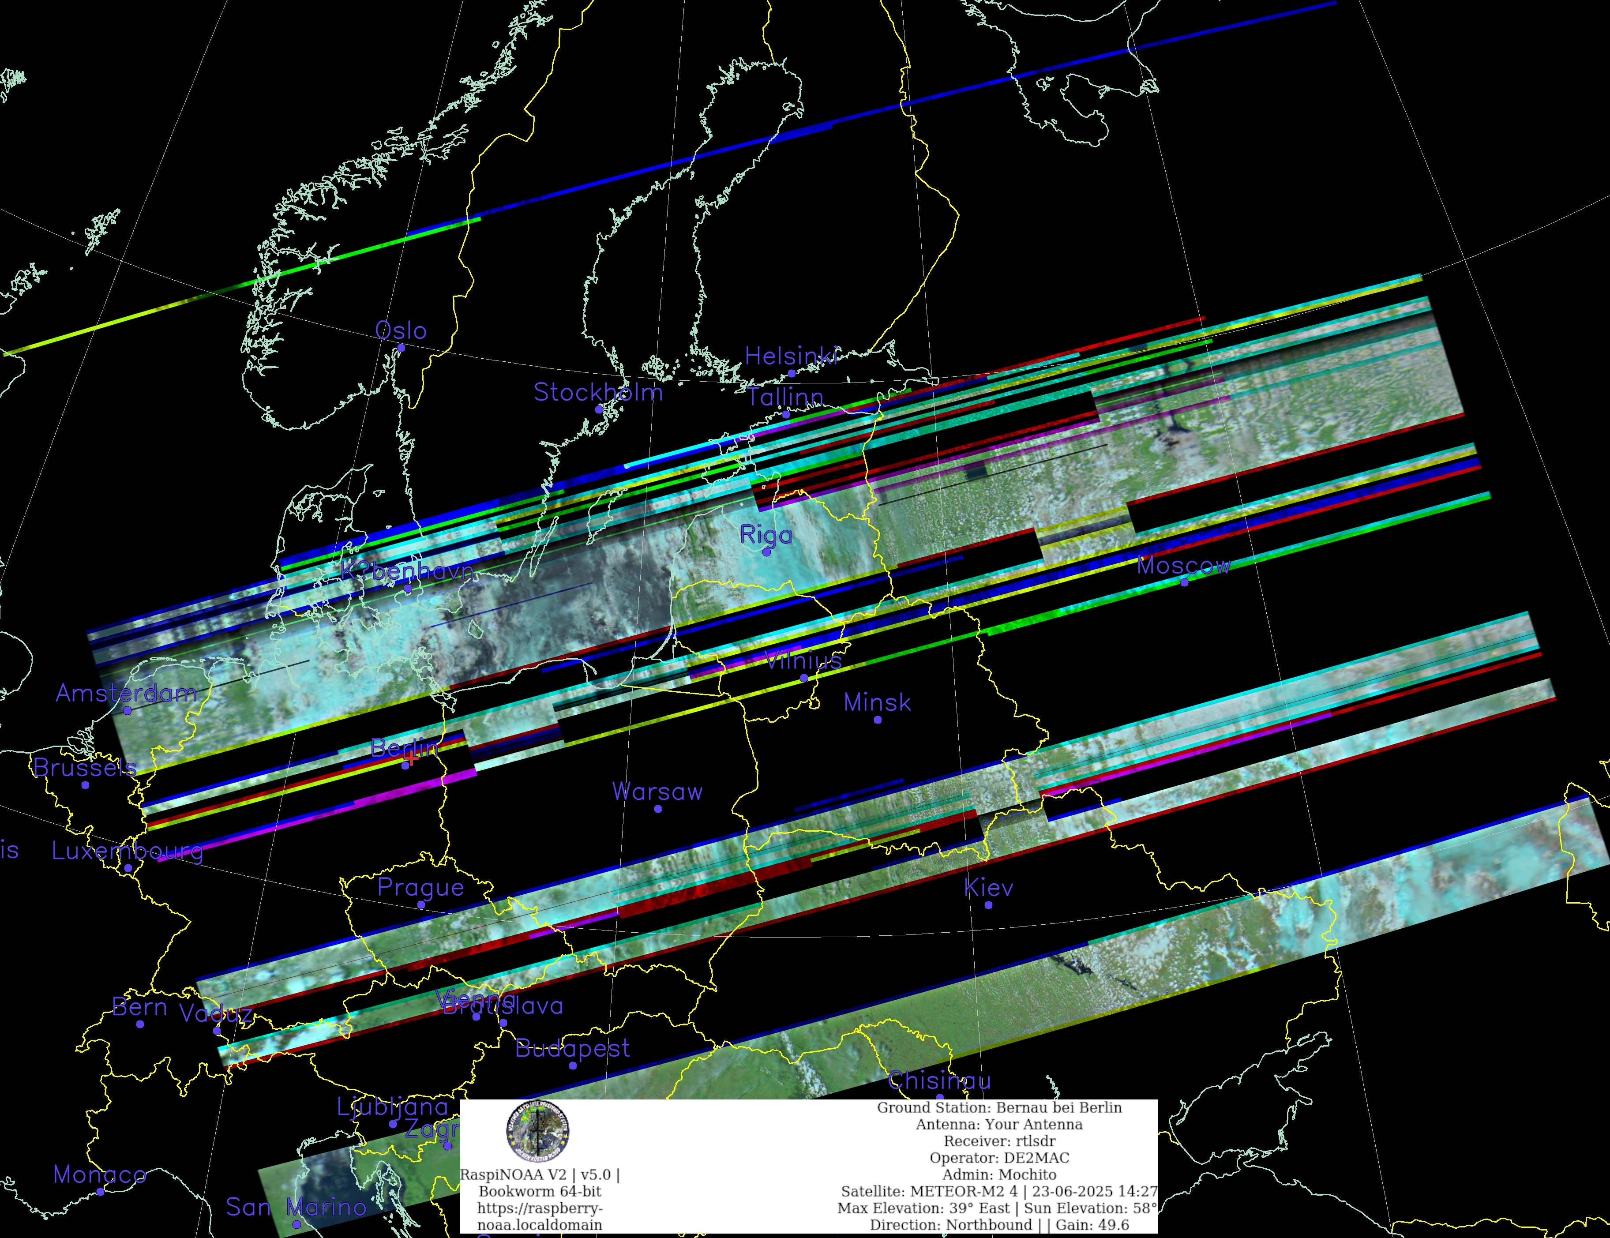Click the Oslo city label
1610x1238 pixels.
tap(401, 330)
